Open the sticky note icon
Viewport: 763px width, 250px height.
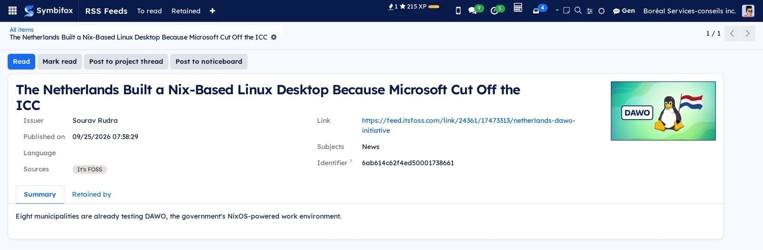(567, 10)
